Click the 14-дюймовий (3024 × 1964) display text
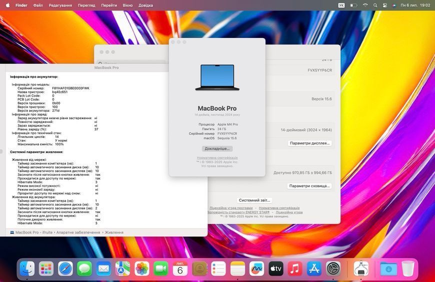Image resolution: width=435 pixels, height=282 pixels. (x=306, y=130)
